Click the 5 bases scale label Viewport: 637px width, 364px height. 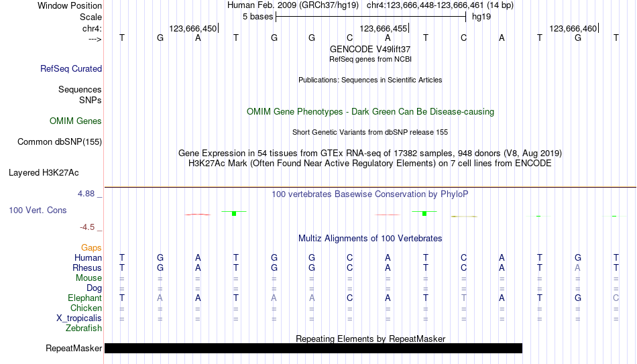[x=258, y=17]
